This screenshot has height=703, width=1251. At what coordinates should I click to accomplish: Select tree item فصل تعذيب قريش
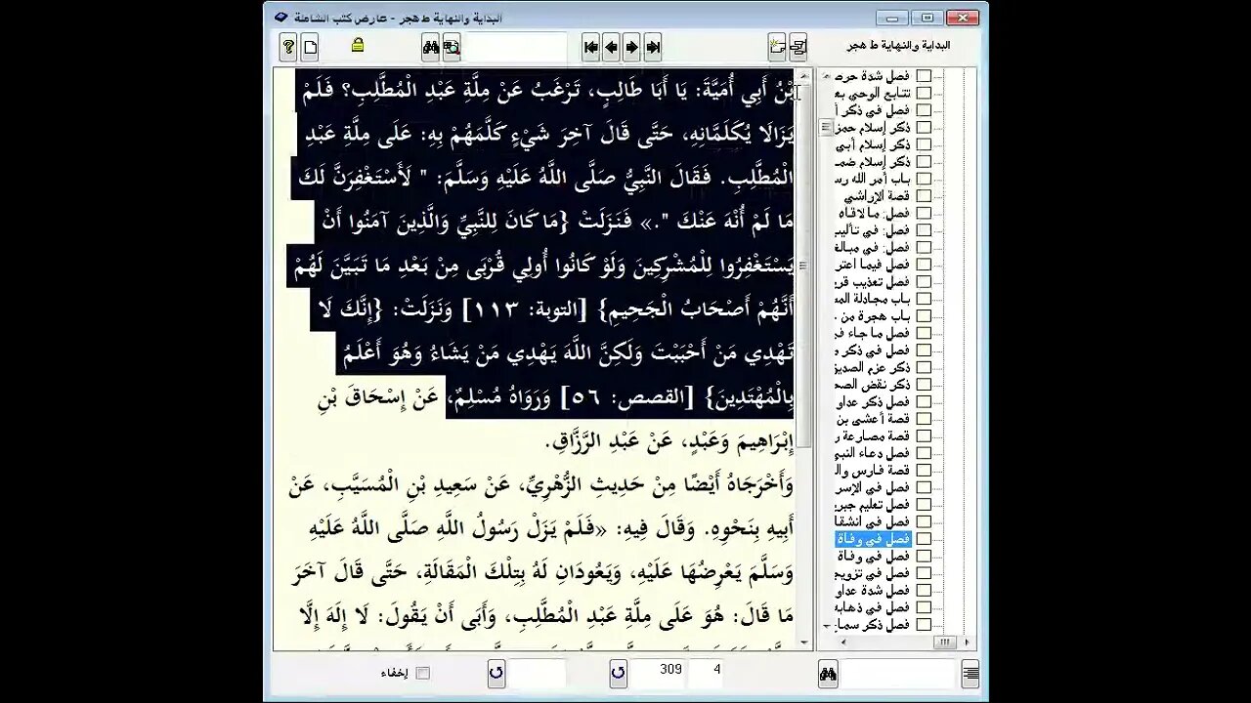[x=874, y=281]
